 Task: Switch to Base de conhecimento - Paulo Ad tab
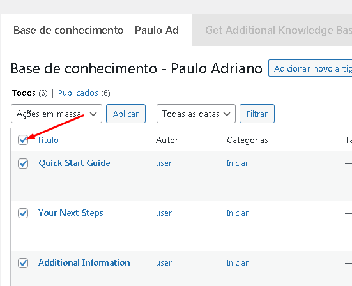pos(96,30)
